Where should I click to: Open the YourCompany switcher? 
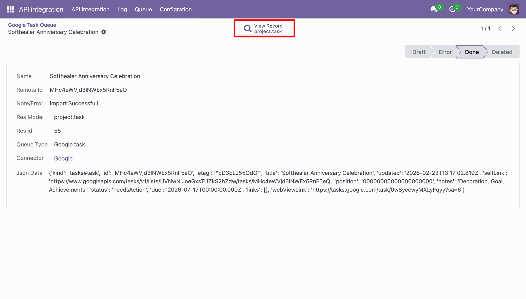(x=485, y=9)
